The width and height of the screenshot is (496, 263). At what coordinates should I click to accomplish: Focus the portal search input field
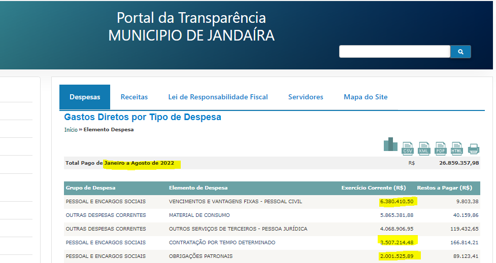(394, 52)
